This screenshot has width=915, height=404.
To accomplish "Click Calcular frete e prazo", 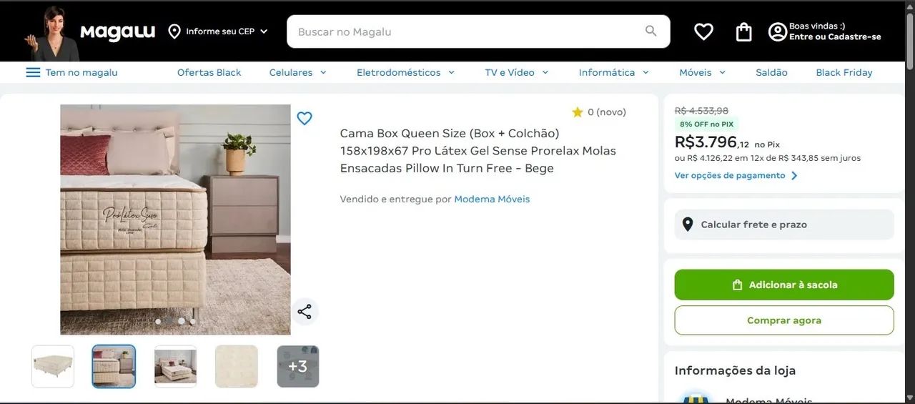I will coord(784,225).
